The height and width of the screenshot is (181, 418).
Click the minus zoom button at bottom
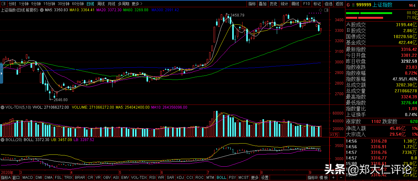click(x=341, y=178)
